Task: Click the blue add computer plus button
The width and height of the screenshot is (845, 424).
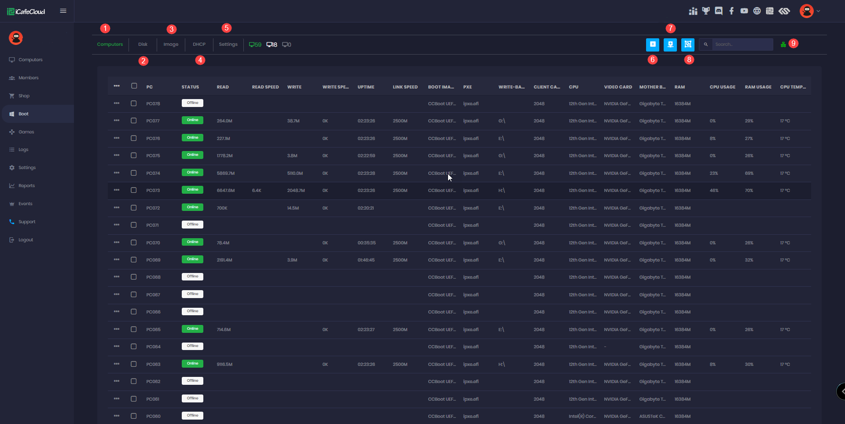Action: coord(653,44)
